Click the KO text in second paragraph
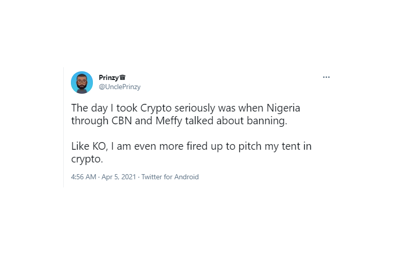 pos(100,147)
